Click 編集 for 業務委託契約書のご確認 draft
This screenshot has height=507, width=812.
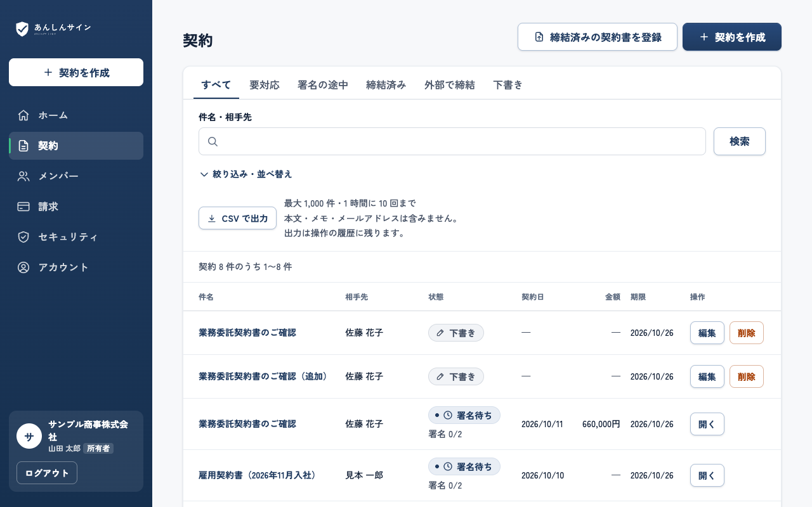(707, 333)
